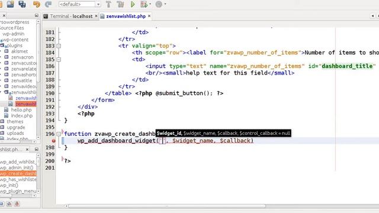Collapse code fold at line 183
This screenshot has height=213, width=379.
(59, 46)
